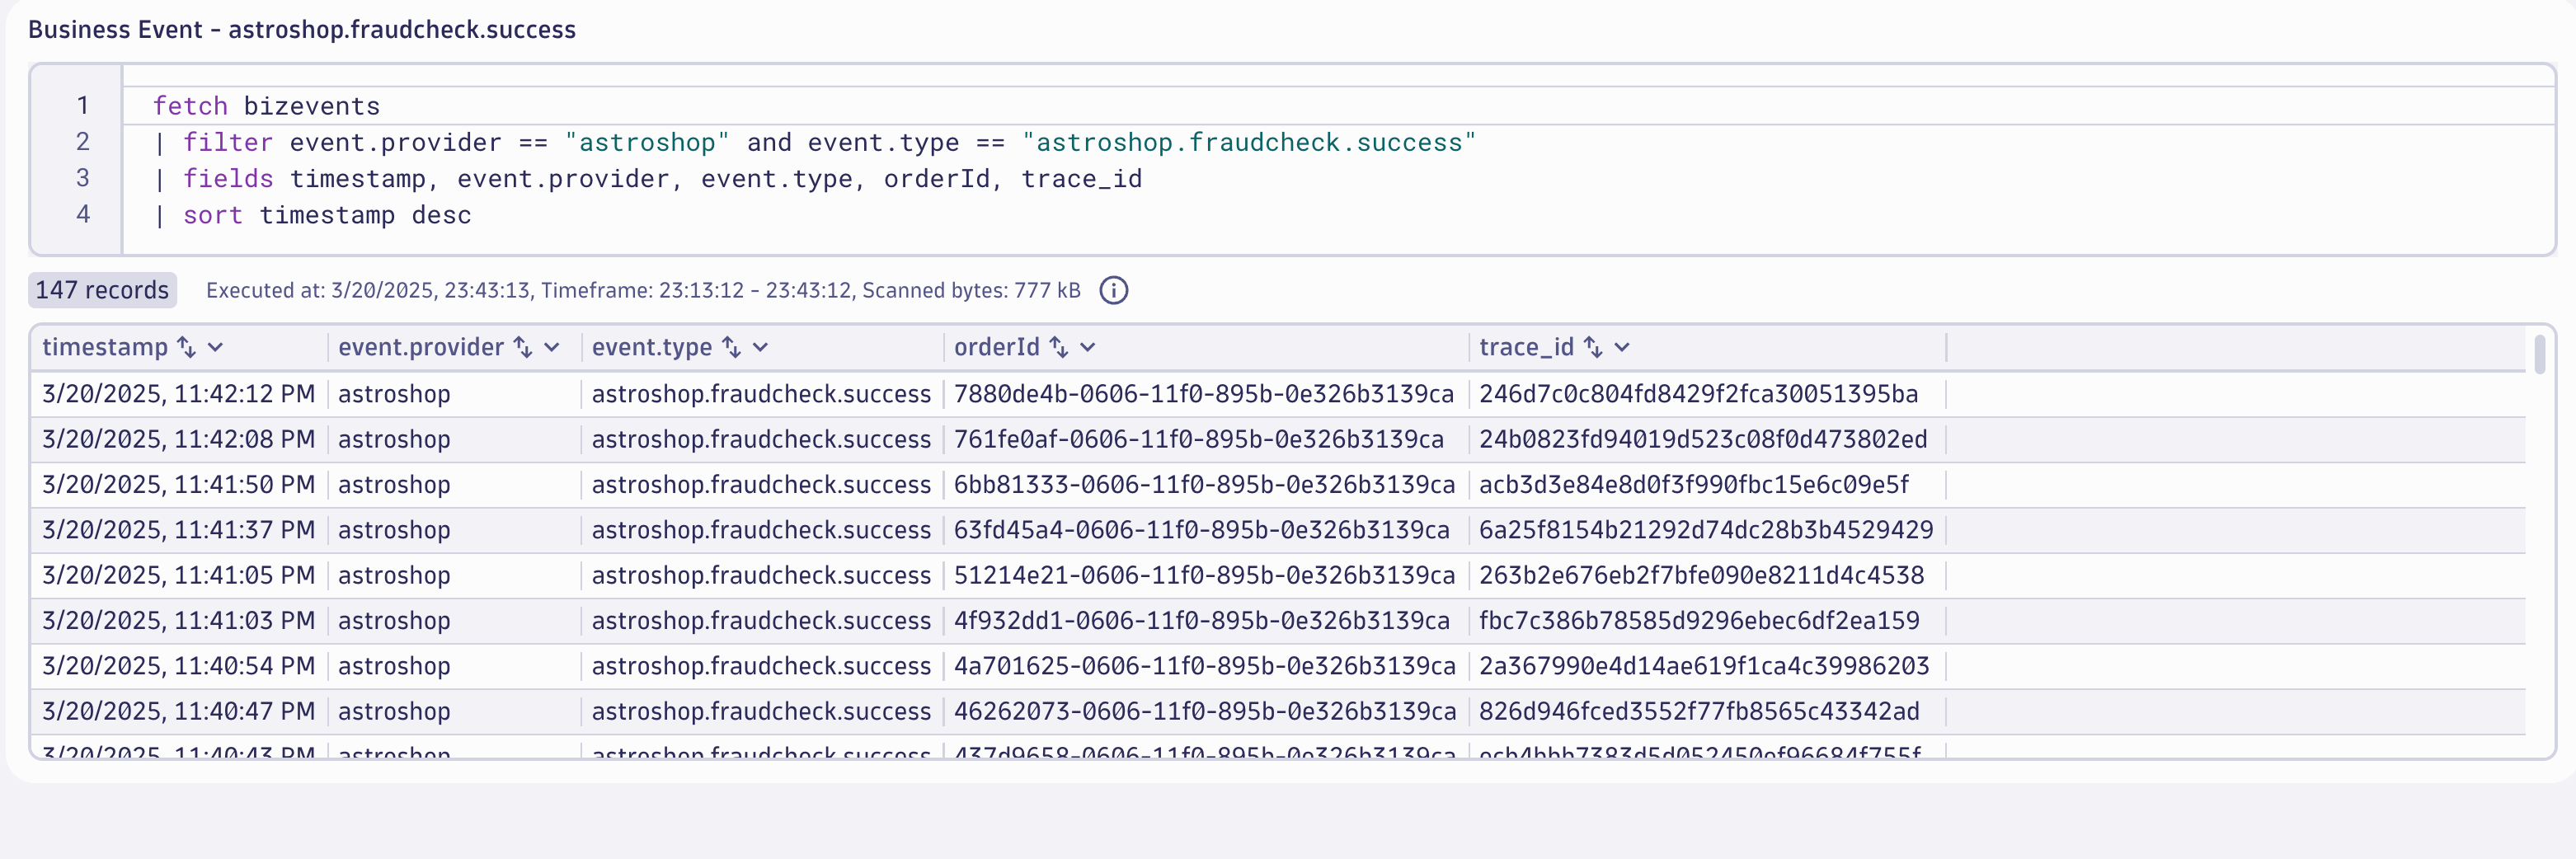Open event.type column dropdown chevron
This screenshot has height=859, width=2576.
[x=760, y=347]
